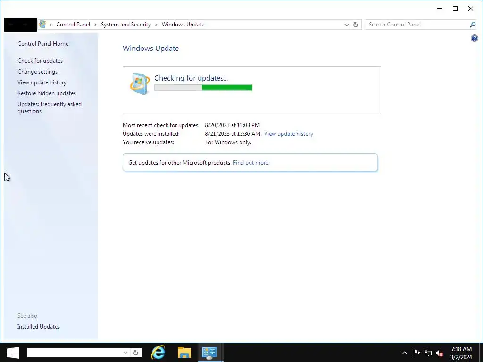Viewport: 483px width, 362px height.
Task: Launch Internet Explorer from the taskbar
Action: click(158, 353)
